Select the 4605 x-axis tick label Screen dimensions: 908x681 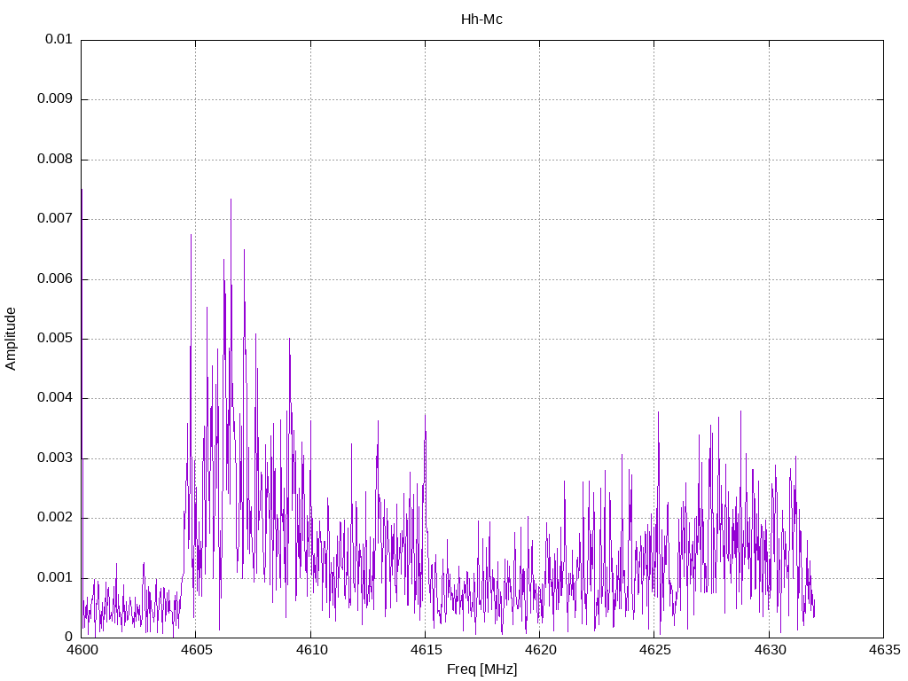(196, 650)
